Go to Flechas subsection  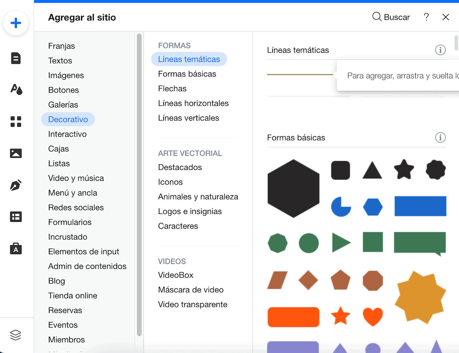(172, 88)
